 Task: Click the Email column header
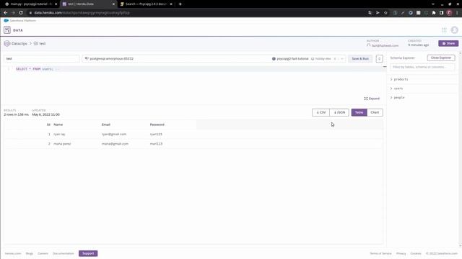point(106,124)
